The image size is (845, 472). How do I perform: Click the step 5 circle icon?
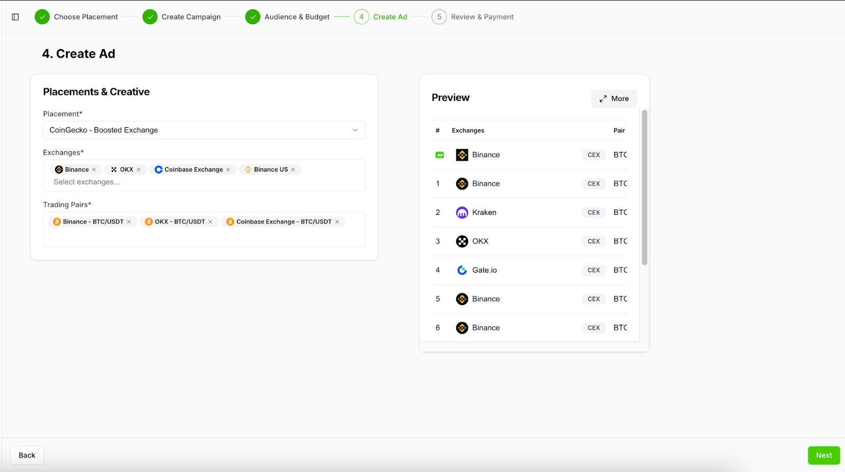tap(439, 17)
